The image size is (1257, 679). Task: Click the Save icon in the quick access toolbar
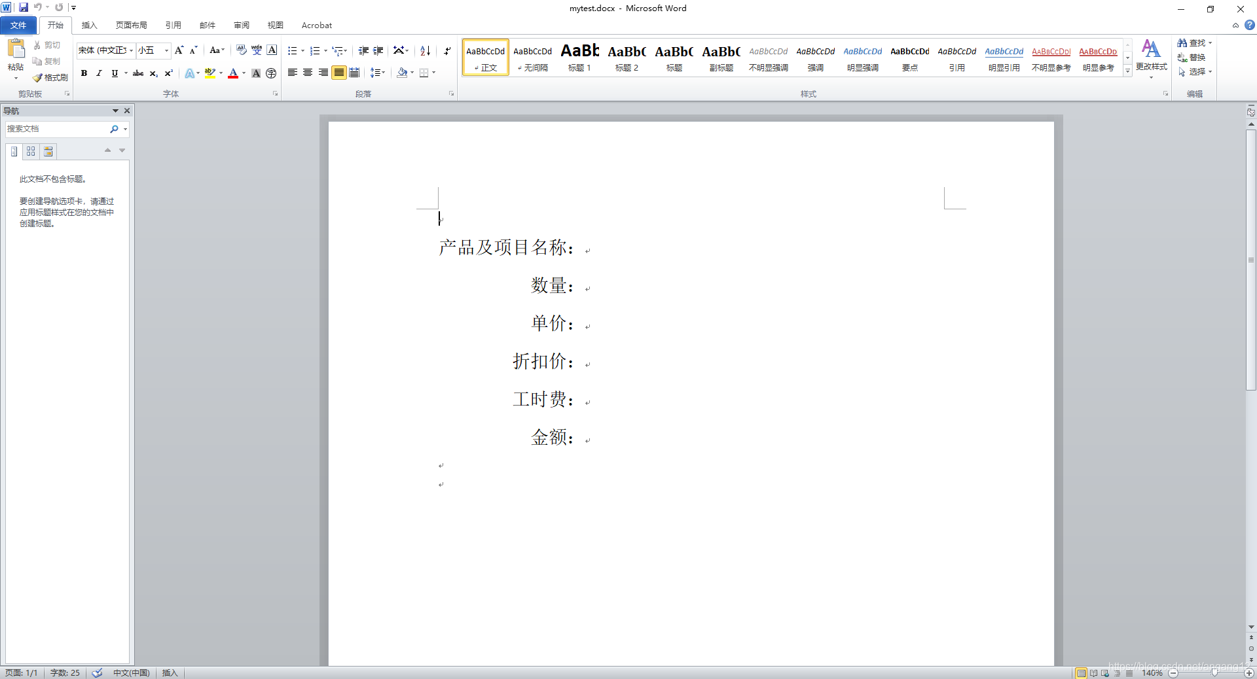point(24,7)
